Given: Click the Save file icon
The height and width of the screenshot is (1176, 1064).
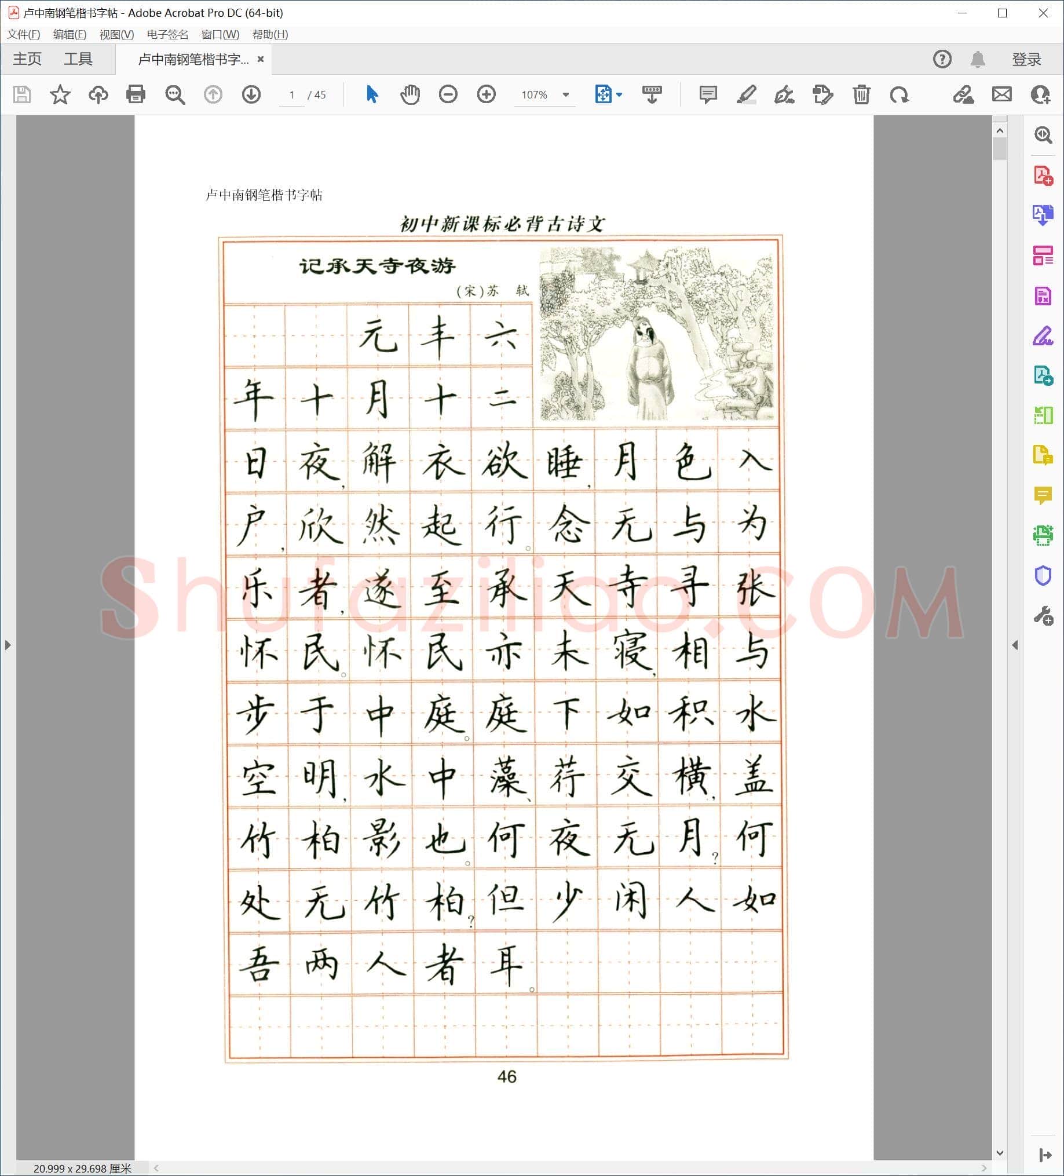Looking at the screenshot, I should coord(21,94).
